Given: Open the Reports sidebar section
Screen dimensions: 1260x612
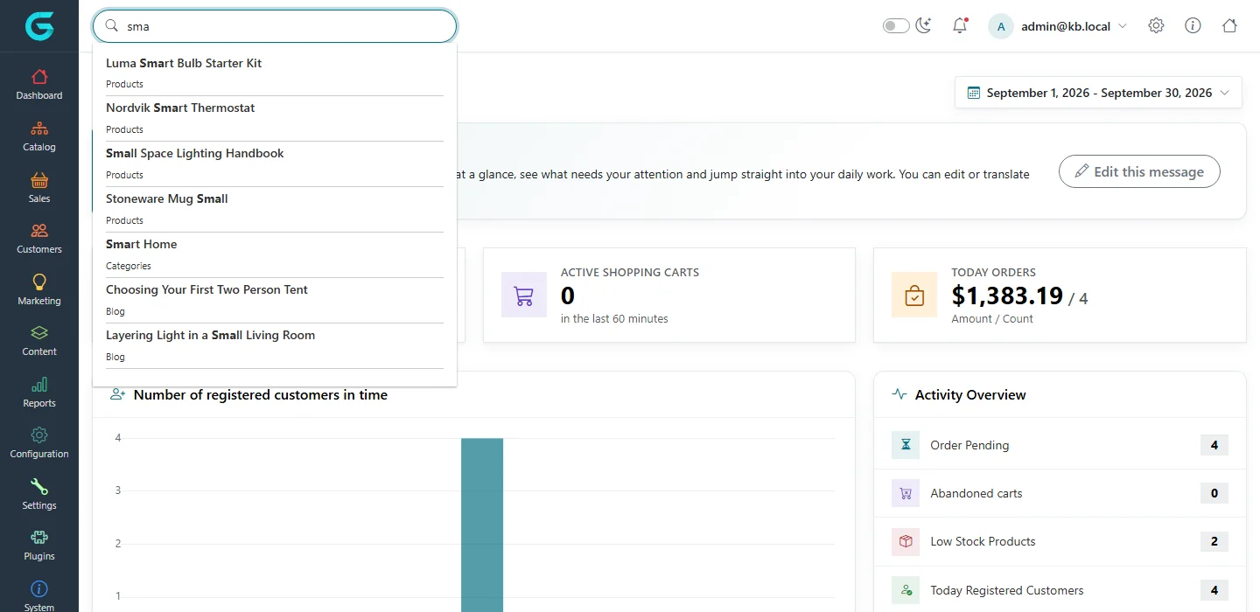Looking at the screenshot, I should click(x=39, y=393).
